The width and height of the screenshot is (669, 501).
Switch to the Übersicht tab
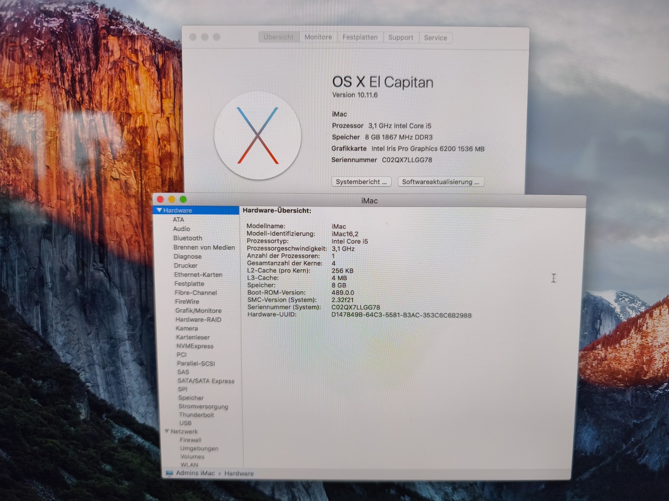pos(278,37)
